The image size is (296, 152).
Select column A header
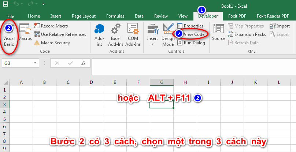point(21,82)
